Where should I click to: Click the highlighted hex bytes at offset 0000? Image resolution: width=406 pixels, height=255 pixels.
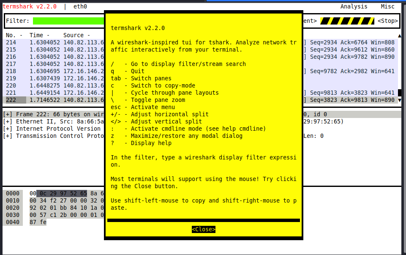coord(63,193)
